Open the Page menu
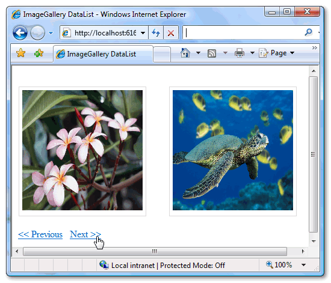The width and height of the screenshot is (331, 283). coord(277,53)
